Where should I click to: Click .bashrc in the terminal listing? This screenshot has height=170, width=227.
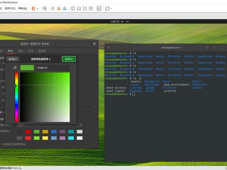point(135,82)
